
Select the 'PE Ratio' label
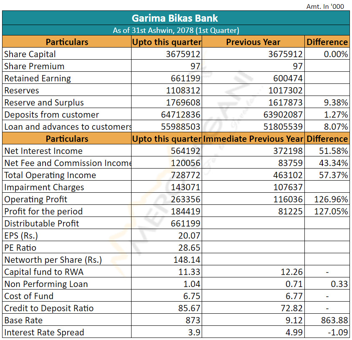coord(20,248)
